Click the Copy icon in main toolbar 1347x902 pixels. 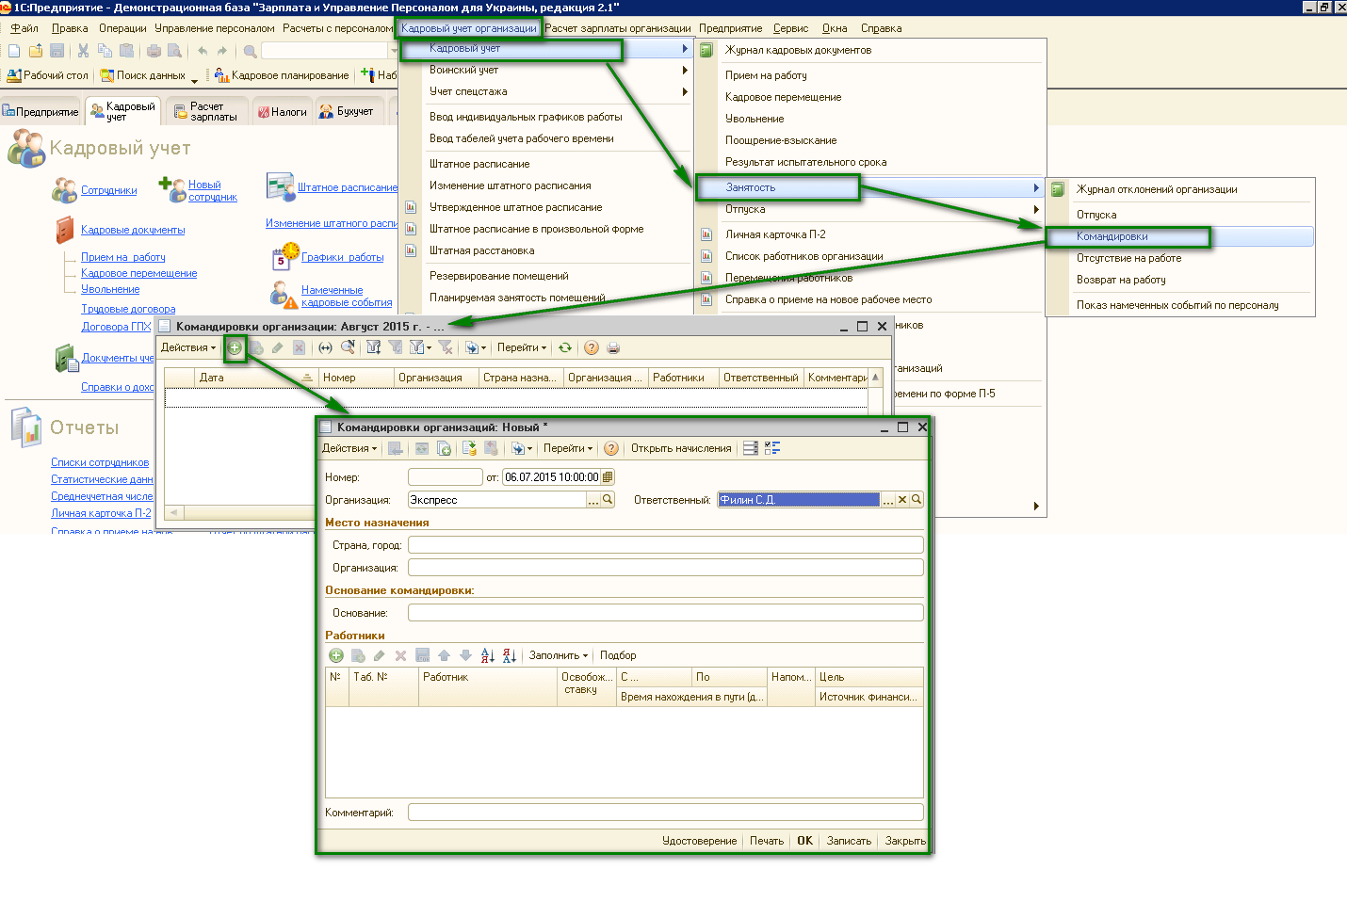pos(105,51)
